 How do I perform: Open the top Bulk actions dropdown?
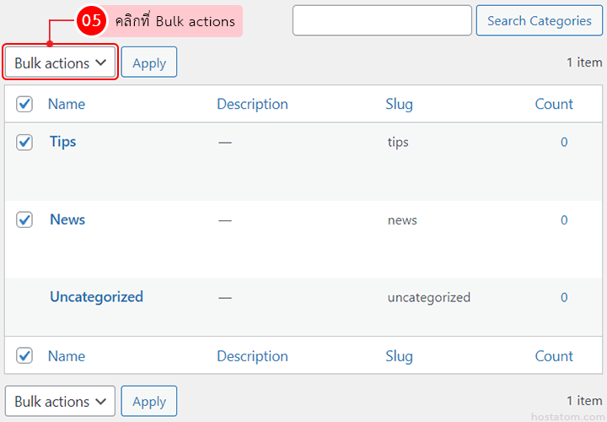point(60,63)
